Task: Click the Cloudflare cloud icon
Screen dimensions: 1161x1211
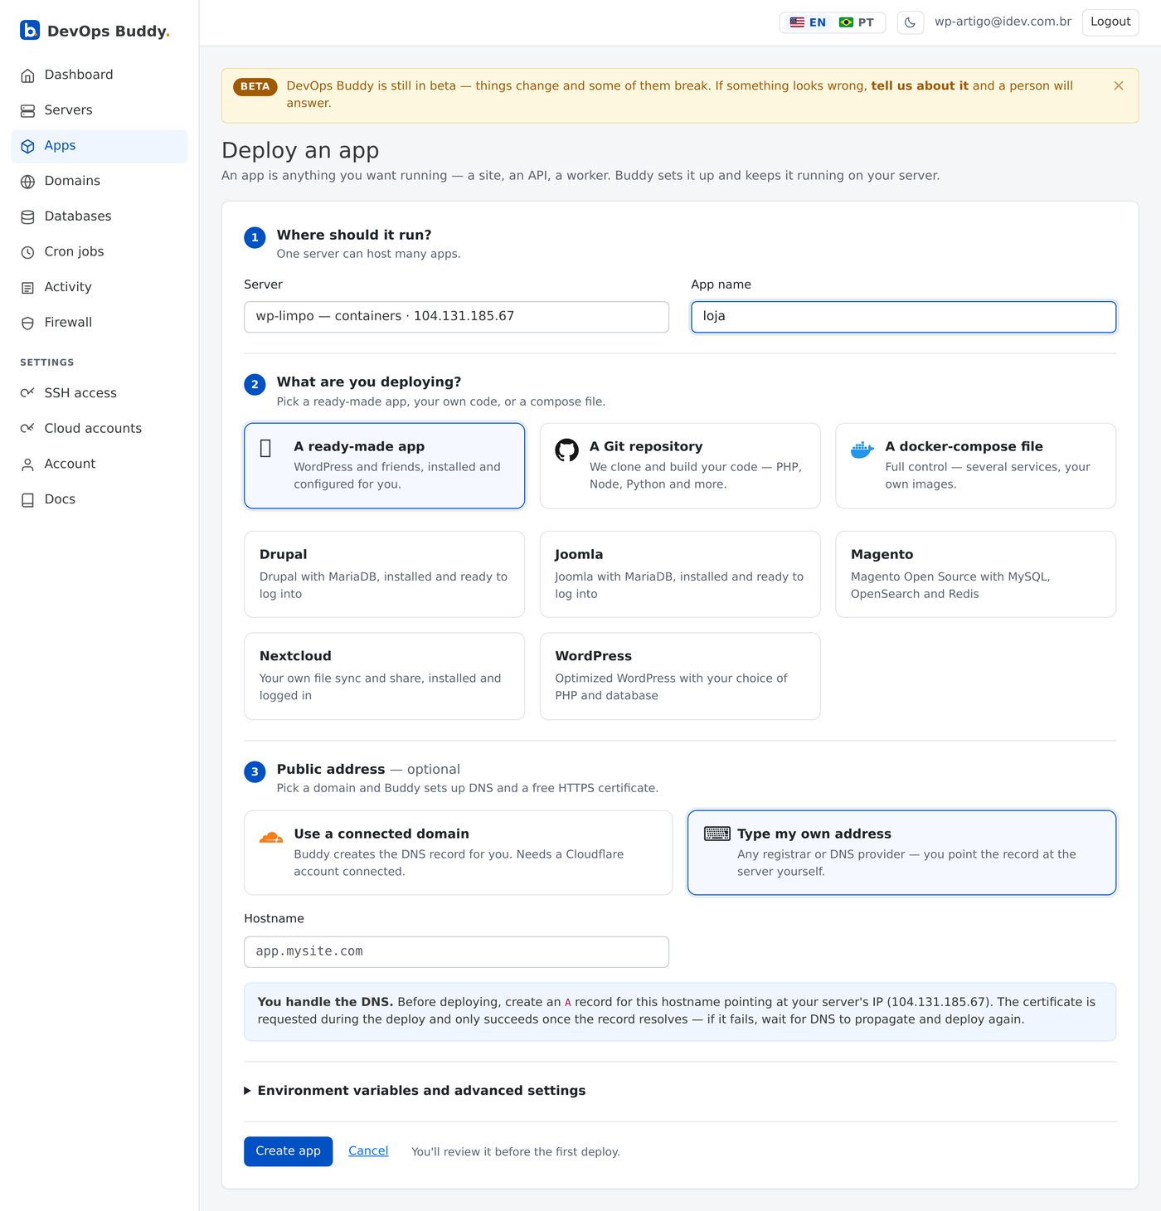Action: point(271,837)
